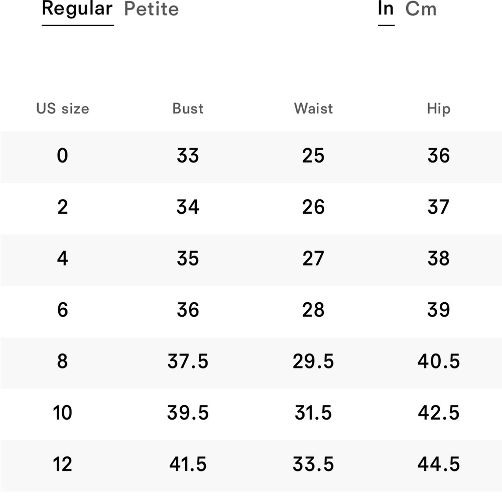The height and width of the screenshot is (502, 502).
Task: Select the US size 6 row label
Action: point(62,310)
